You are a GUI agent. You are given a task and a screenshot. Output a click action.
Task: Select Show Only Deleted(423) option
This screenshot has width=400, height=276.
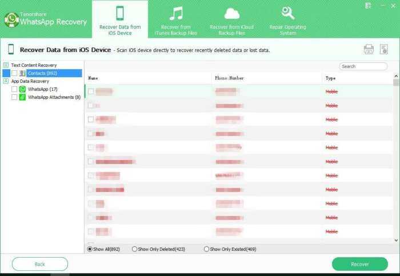click(x=134, y=249)
